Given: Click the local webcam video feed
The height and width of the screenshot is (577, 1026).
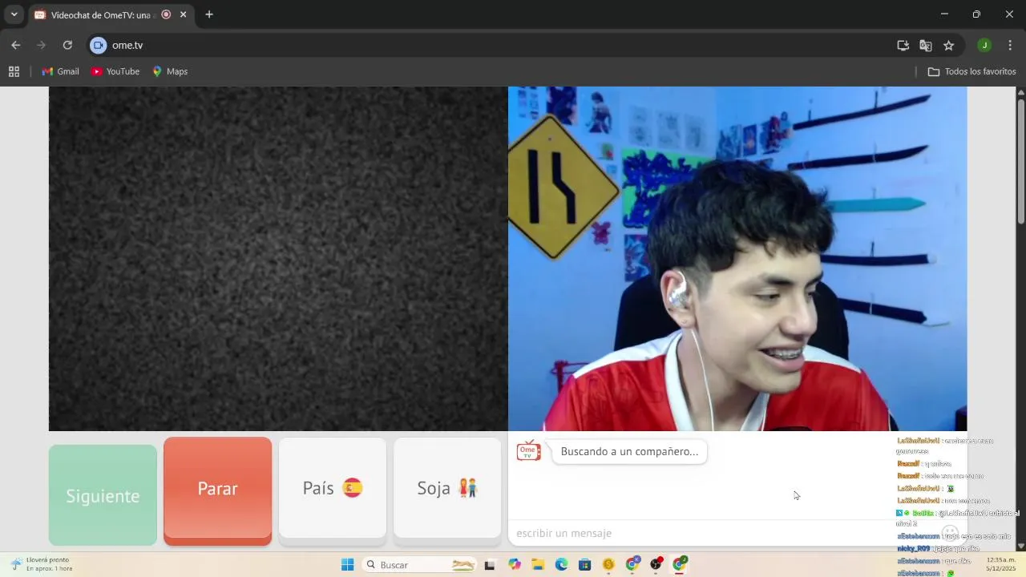Looking at the screenshot, I should click(737, 259).
